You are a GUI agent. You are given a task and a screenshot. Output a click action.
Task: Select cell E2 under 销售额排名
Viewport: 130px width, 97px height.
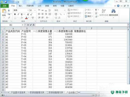tap(80, 34)
